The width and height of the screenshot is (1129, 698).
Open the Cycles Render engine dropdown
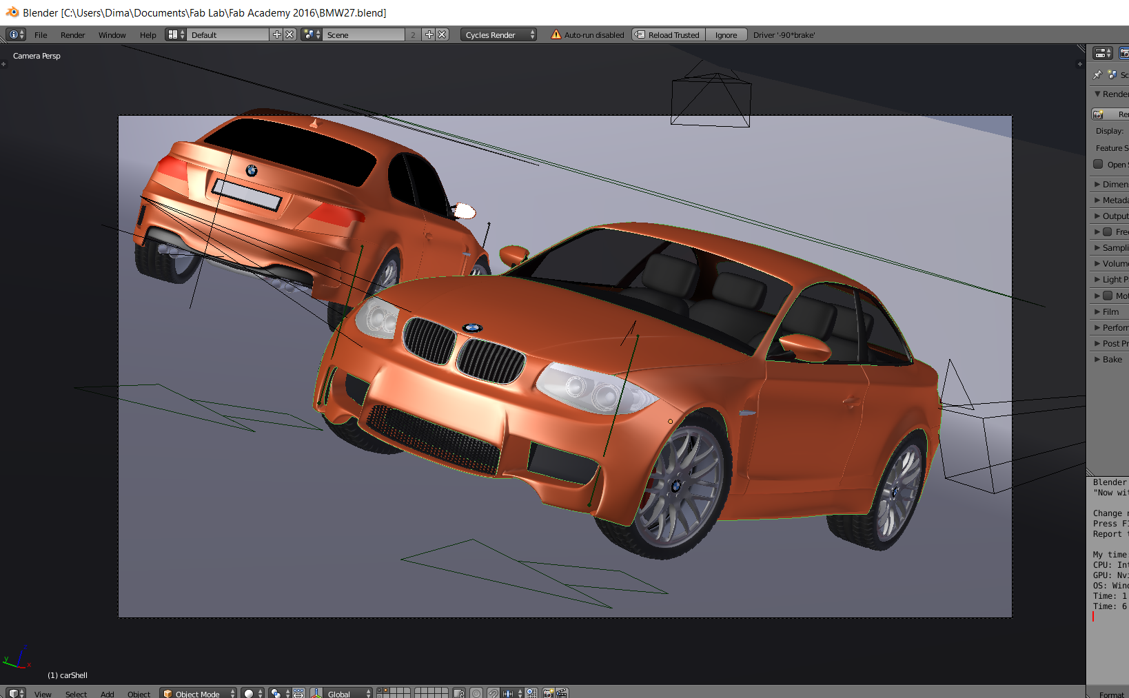(498, 34)
